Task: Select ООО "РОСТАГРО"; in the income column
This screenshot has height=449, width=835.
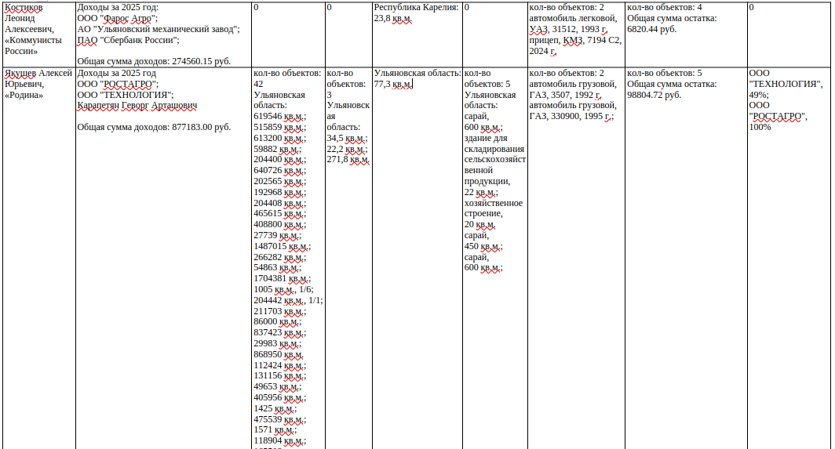Action: (118, 84)
